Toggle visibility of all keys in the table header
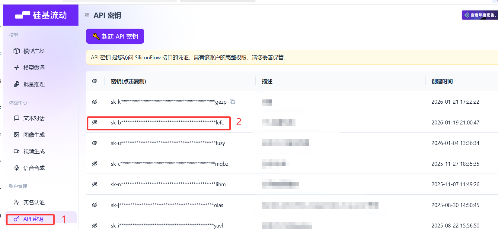The image size is (498, 229). click(95, 81)
